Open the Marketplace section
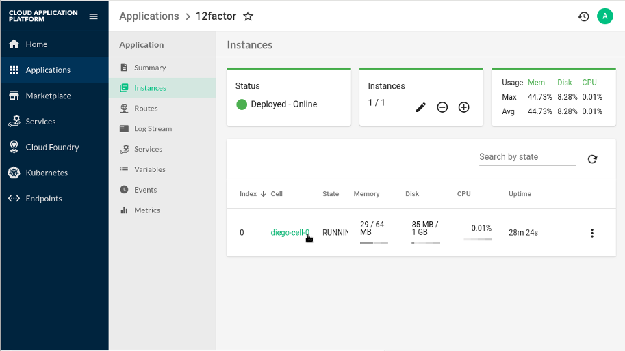The image size is (625, 351). coord(48,96)
